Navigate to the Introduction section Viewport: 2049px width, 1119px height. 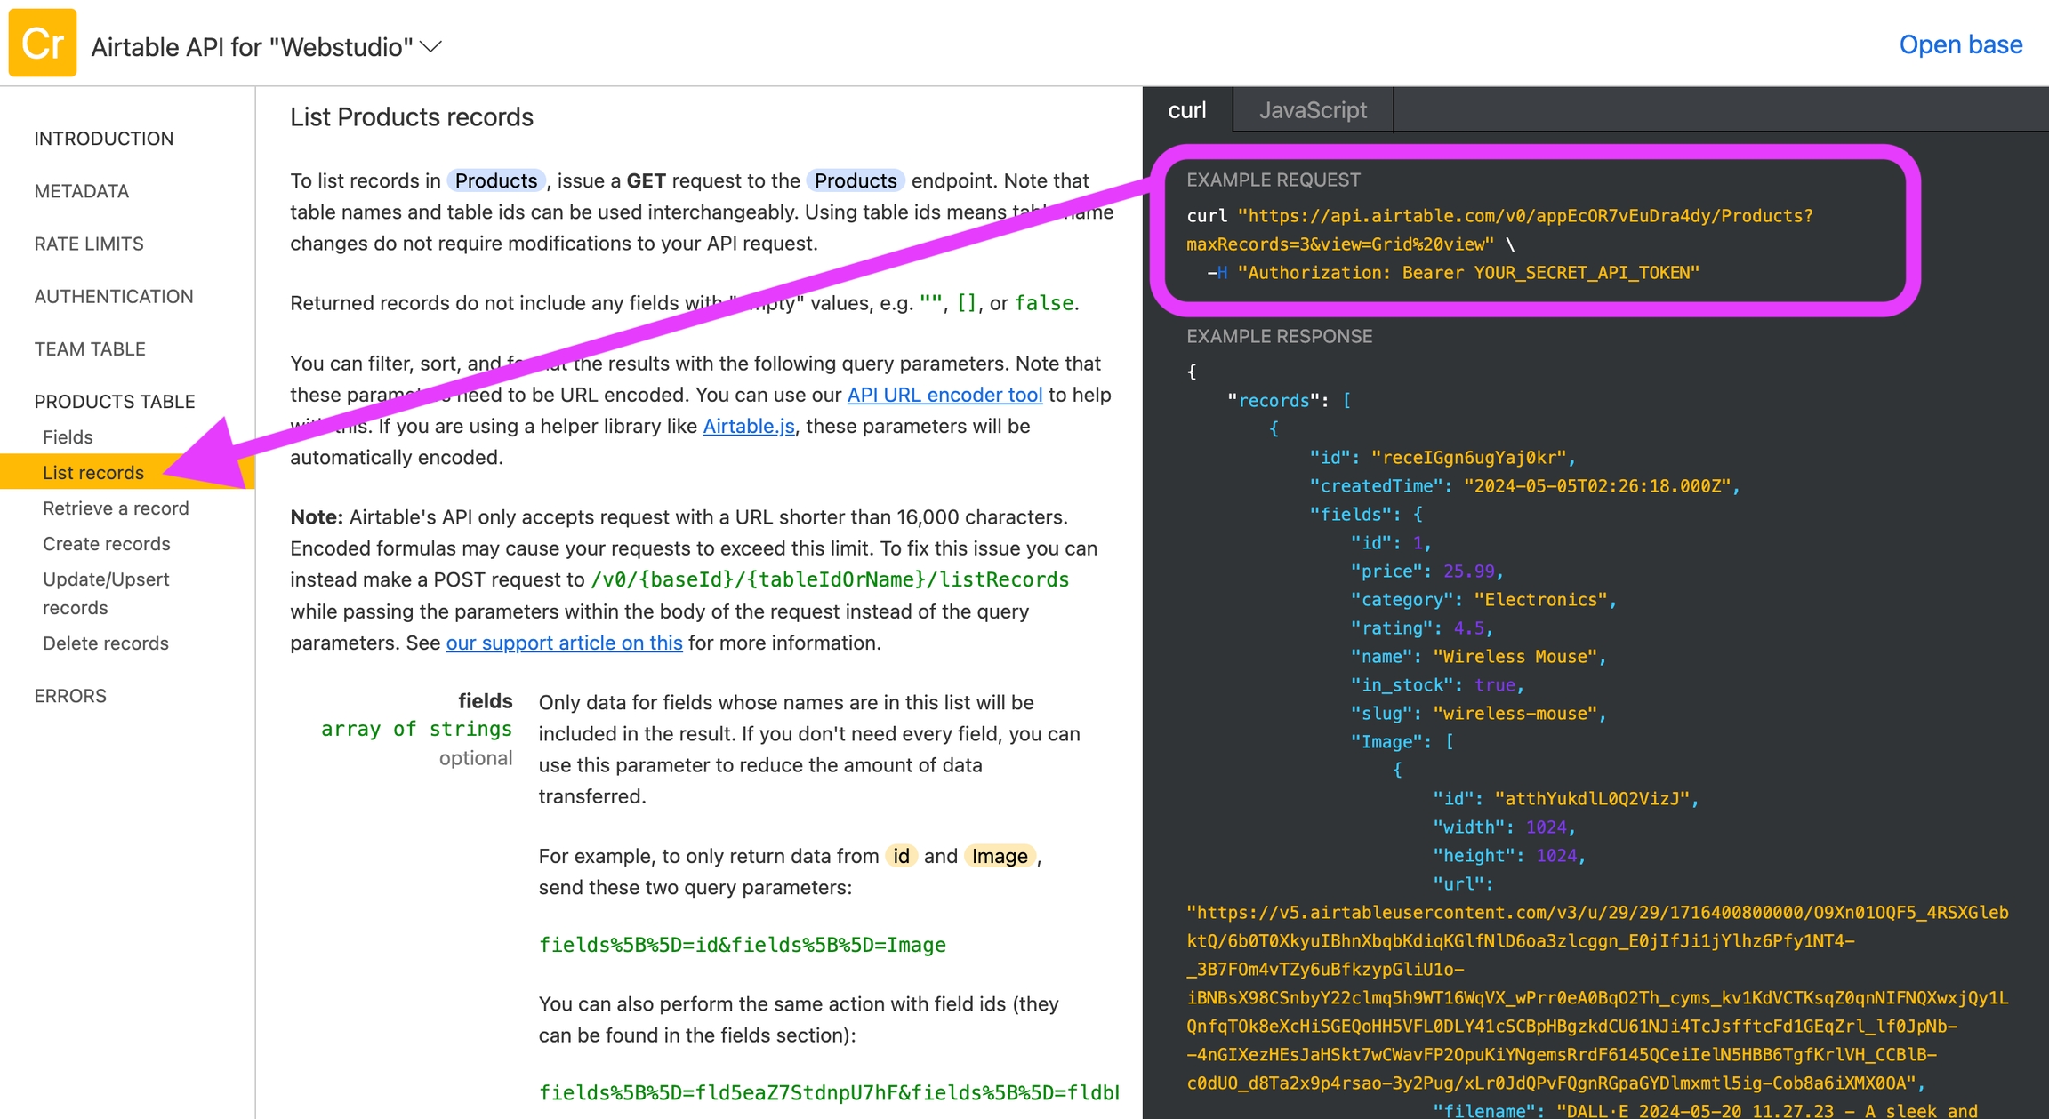coord(103,138)
